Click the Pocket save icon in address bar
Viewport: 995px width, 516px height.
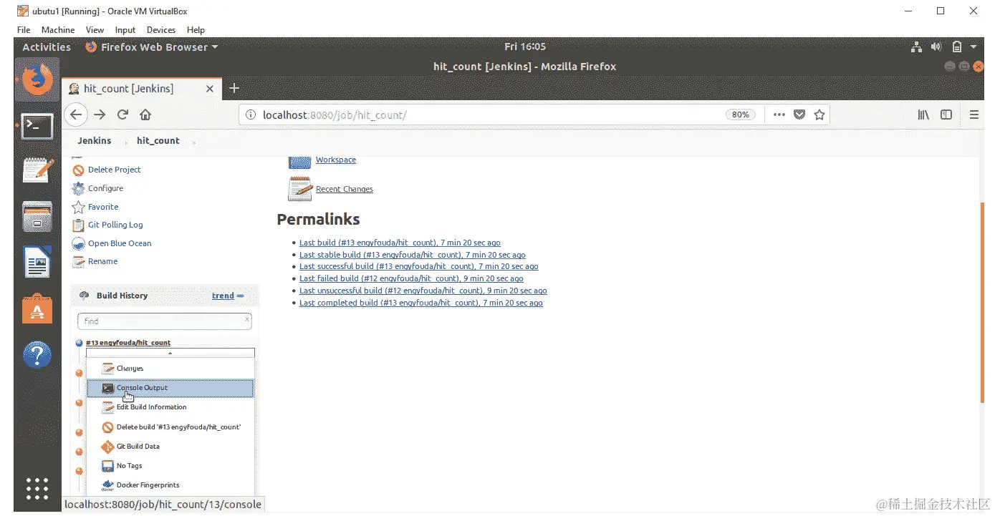click(x=800, y=115)
